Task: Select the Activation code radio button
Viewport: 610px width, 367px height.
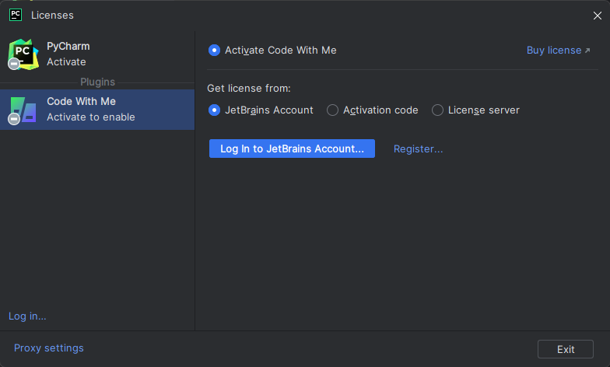Action: pyautogui.click(x=333, y=110)
